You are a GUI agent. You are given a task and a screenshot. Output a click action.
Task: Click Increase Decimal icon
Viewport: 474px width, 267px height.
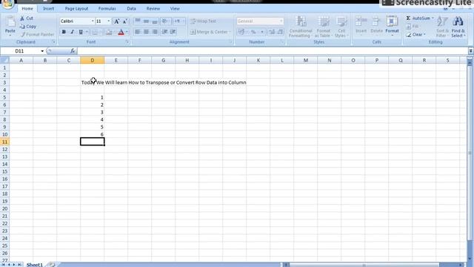click(272, 32)
